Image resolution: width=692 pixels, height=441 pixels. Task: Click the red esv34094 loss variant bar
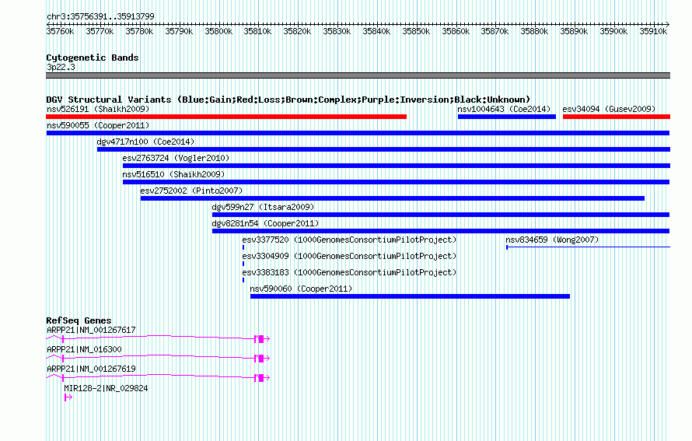click(x=617, y=117)
